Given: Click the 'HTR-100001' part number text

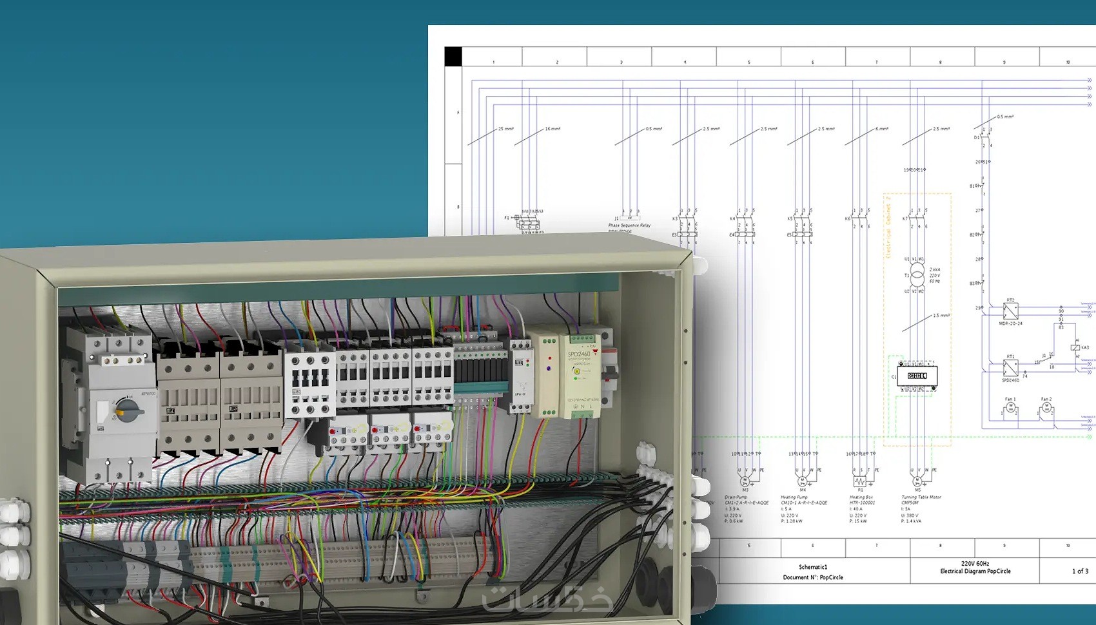Looking at the screenshot, I should (862, 503).
